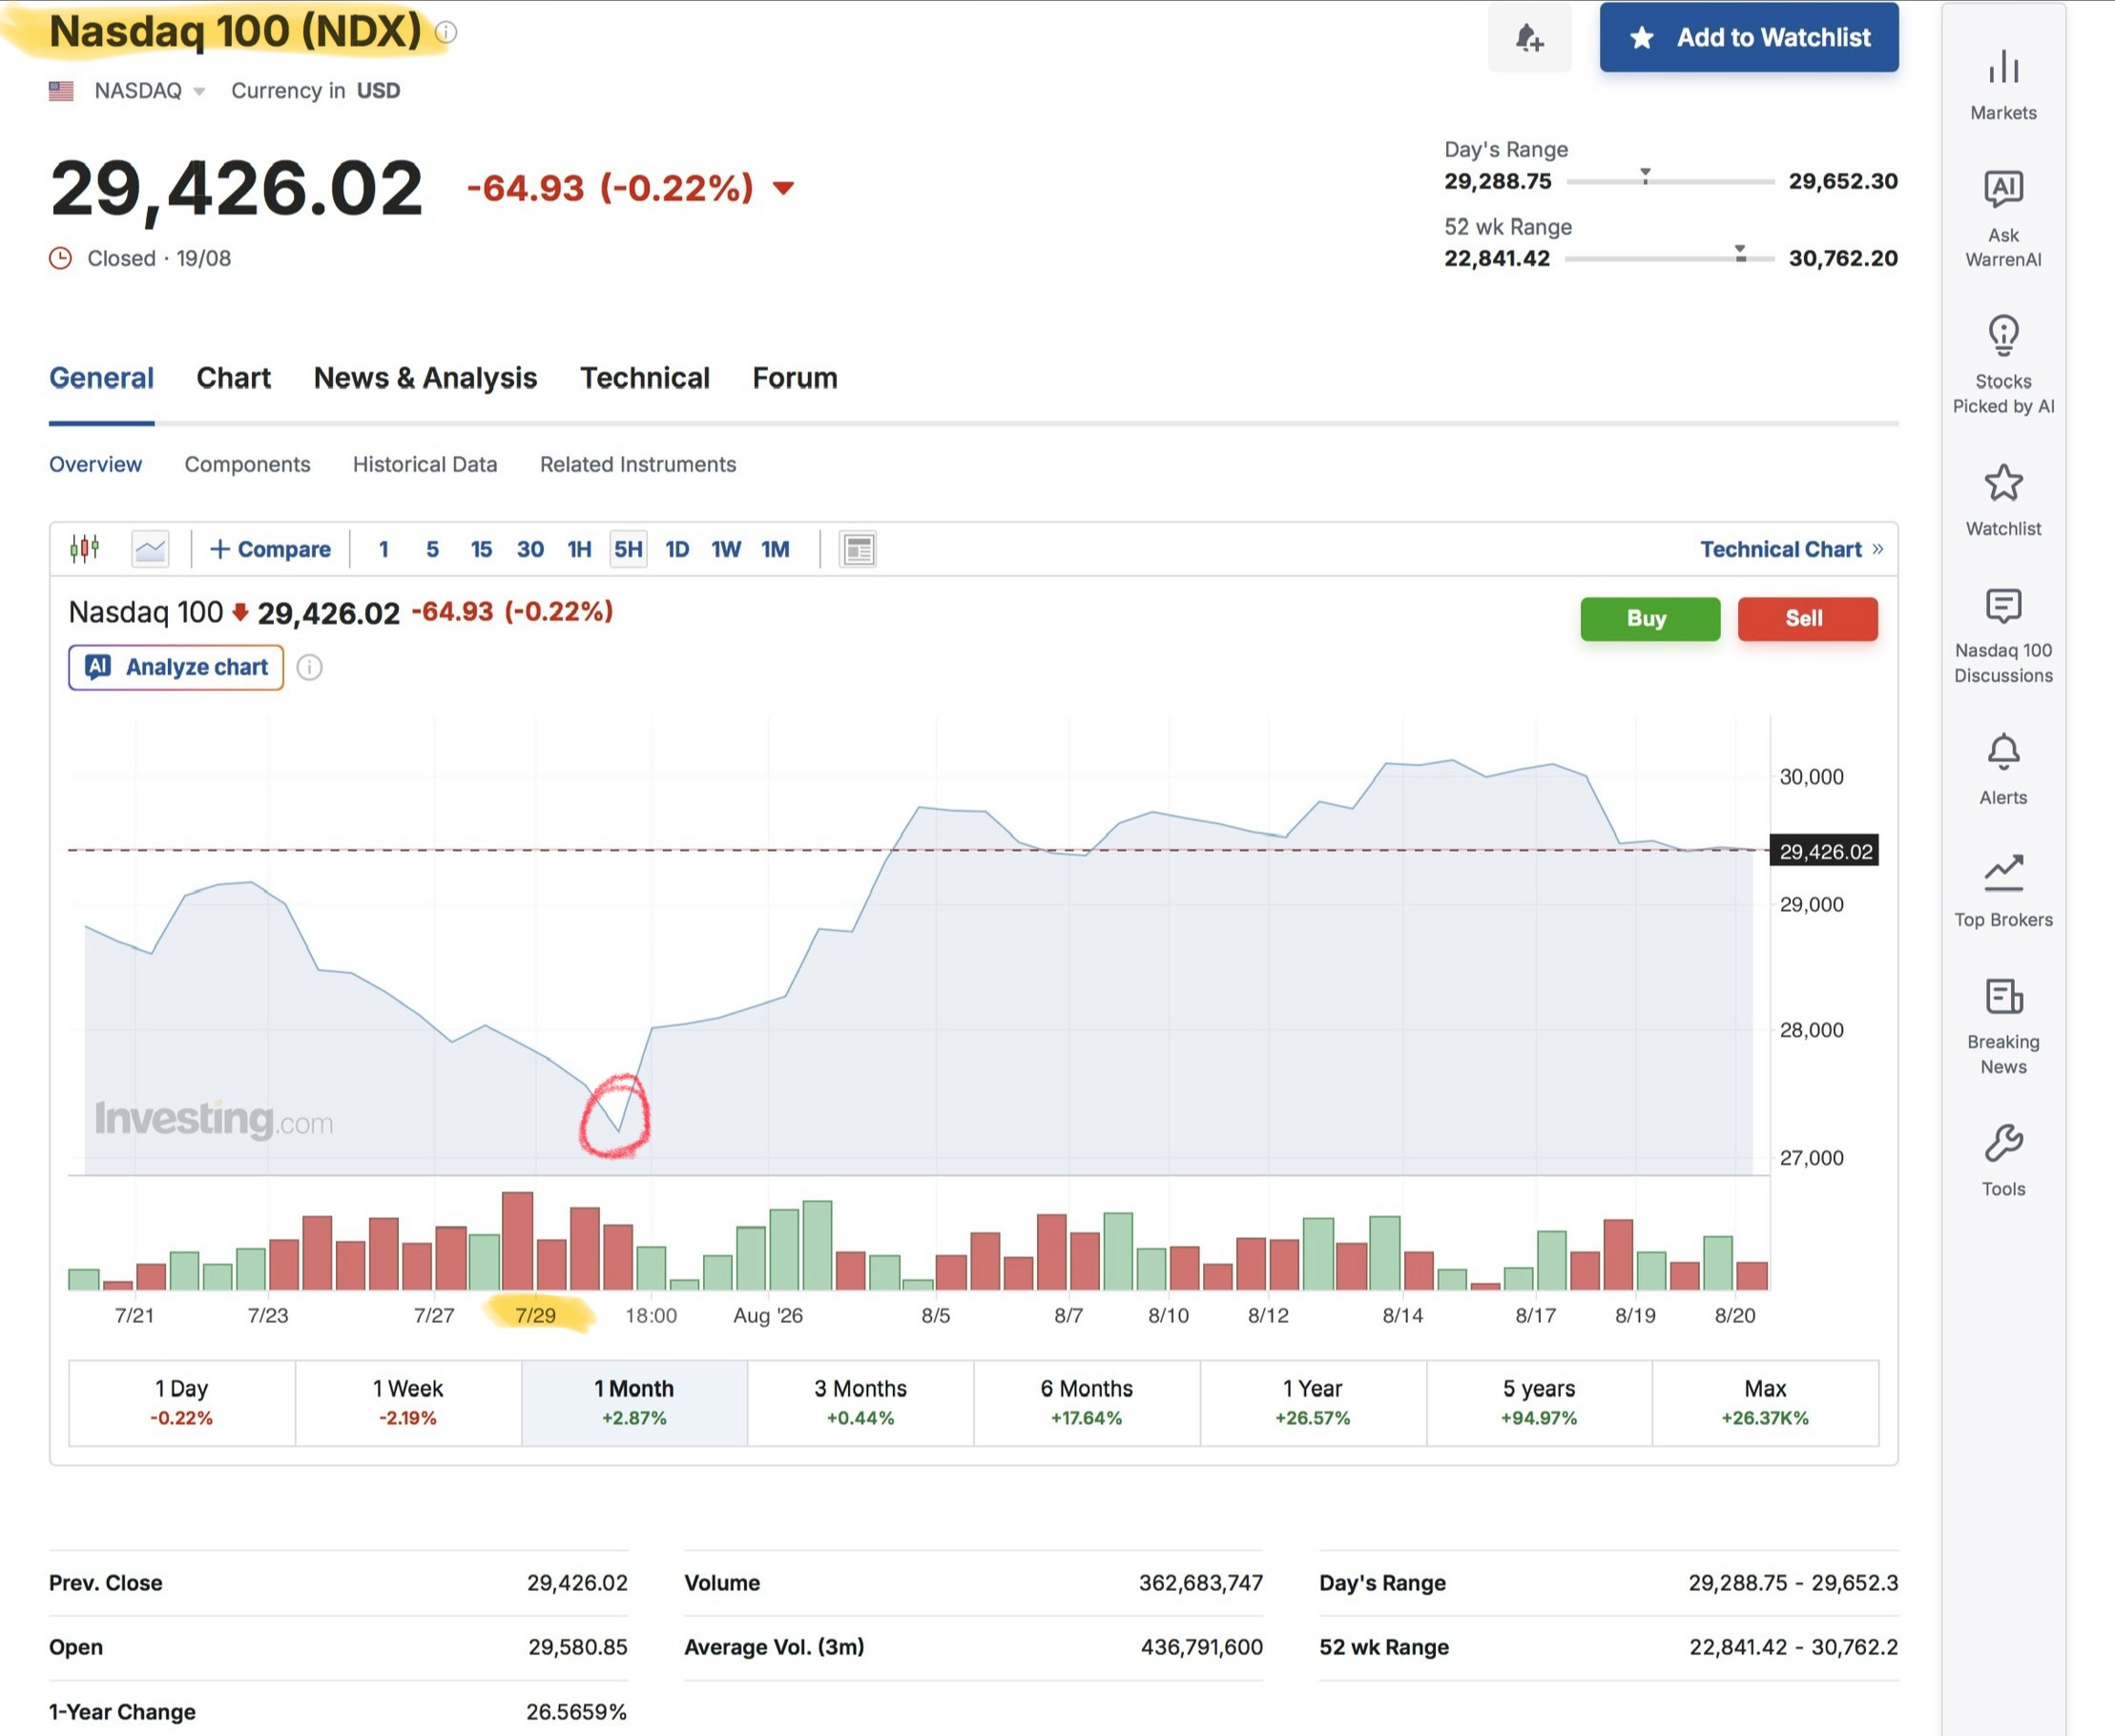Click the 52 wk Range slider marker
The height and width of the screenshot is (1736, 2115).
coord(1740,253)
